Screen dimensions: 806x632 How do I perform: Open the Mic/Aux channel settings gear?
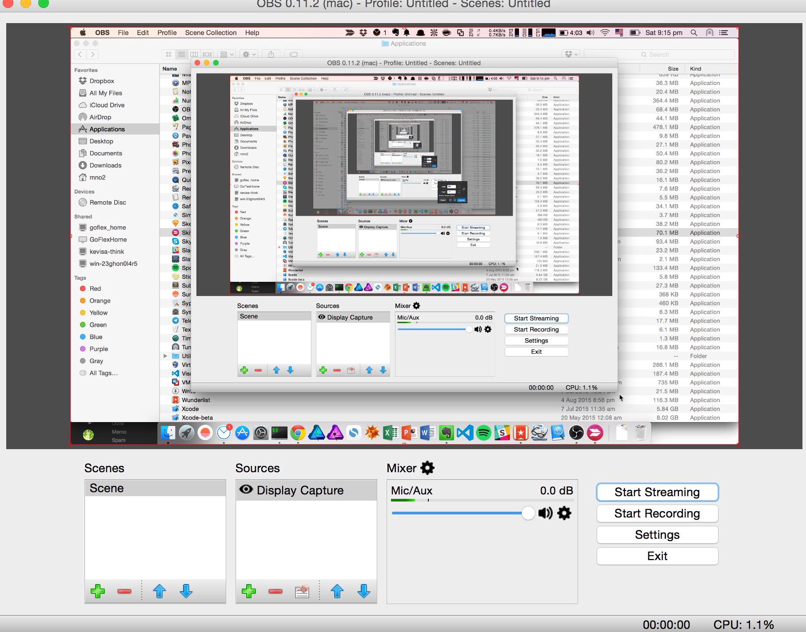(x=564, y=513)
